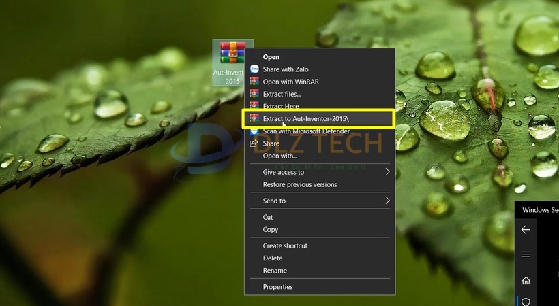Click the Zalo icon beside Share with Zalo
The height and width of the screenshot is (306, 559).
pos(254,69)
